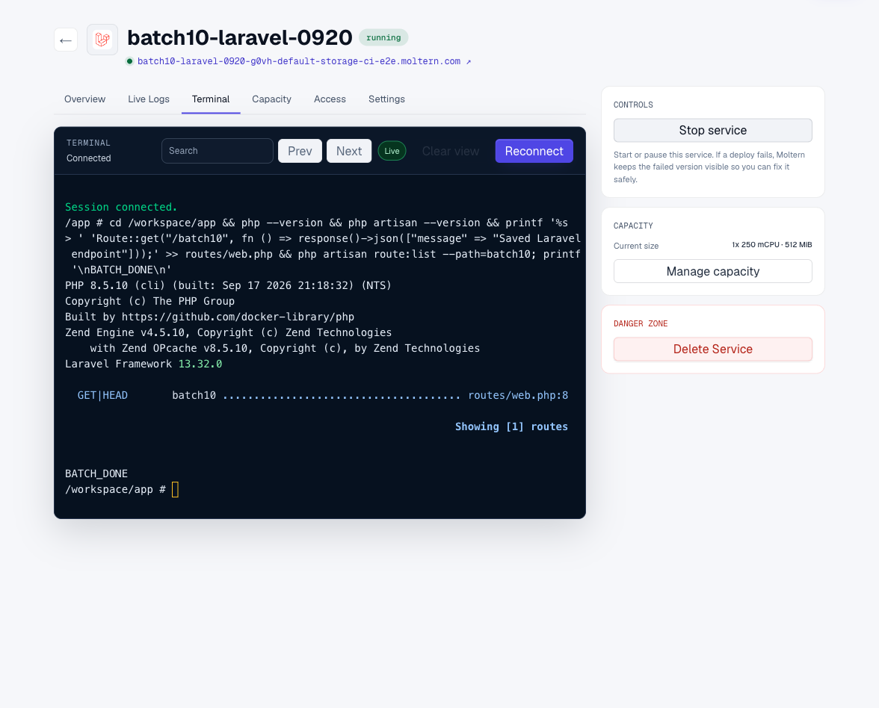Viewport: 879px width, 708px height.
Task: Click the '/workspace/app #' prompt text
Action: point(115,489)
